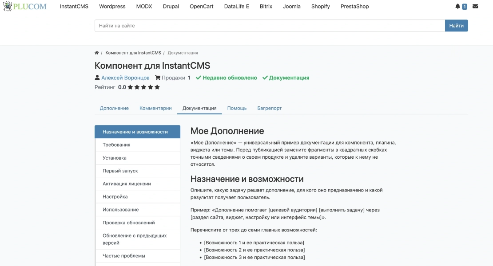Image resolution: width=493 pixels, height=266 pixels.
Task: Open notifications via the bell icon
Action: pyautogui.click(x=457, y=6)
